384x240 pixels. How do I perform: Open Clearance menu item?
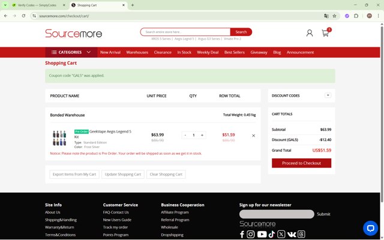click(163, 52)
